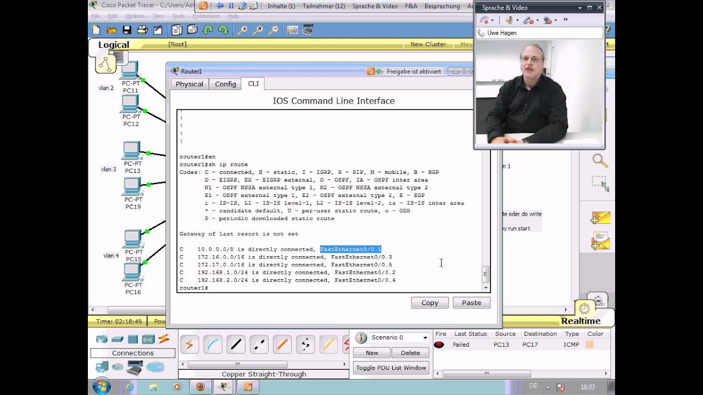
Task: Open the speaker options dropdown arrow
Action: coord(518,20)
